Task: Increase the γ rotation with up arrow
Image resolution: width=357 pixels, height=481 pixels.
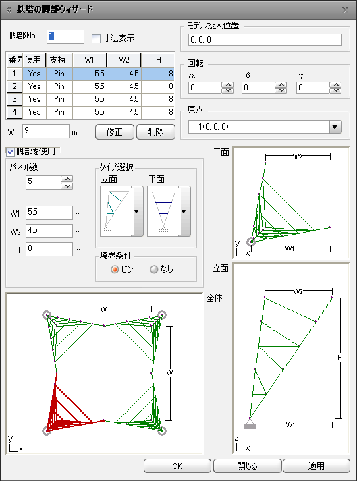Action: (x=336, y=85)
